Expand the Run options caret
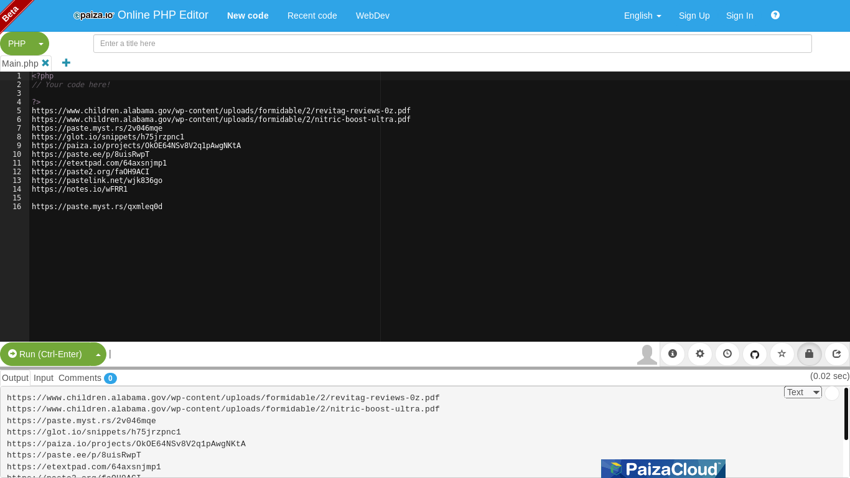 [x=98, y=354]
